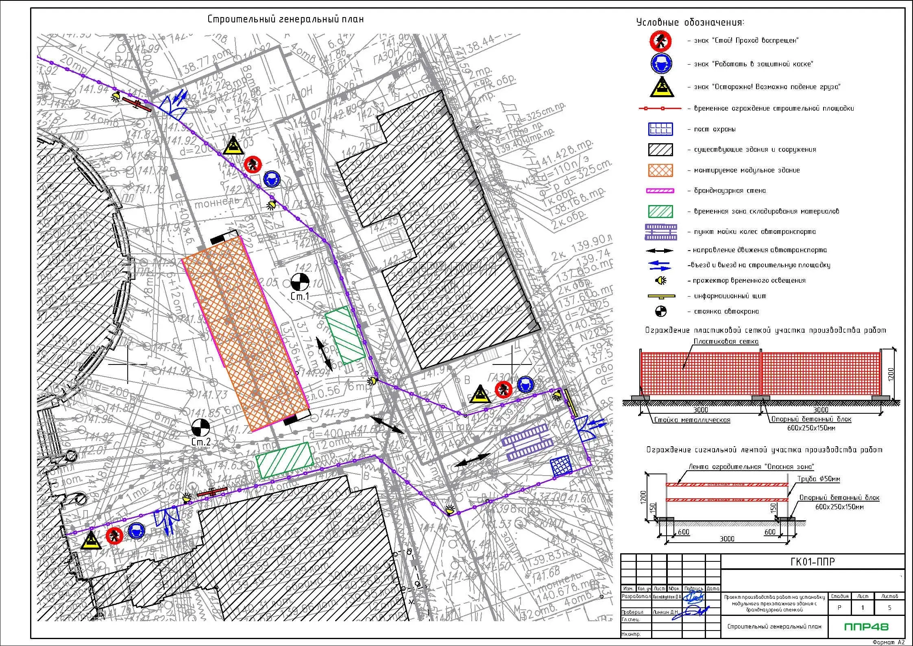Click the legend's wheel wash station symbol
The width and height of the screenshot is (913, 646).
(x=661, y=232)
